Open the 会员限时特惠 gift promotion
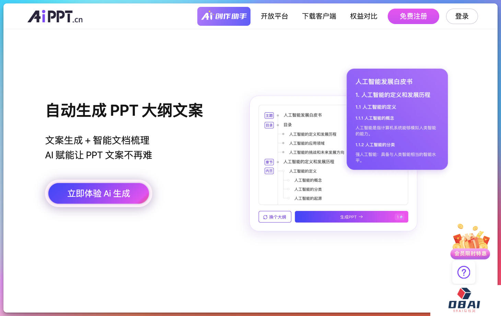501x316 pixels. [x=470, y=242]
